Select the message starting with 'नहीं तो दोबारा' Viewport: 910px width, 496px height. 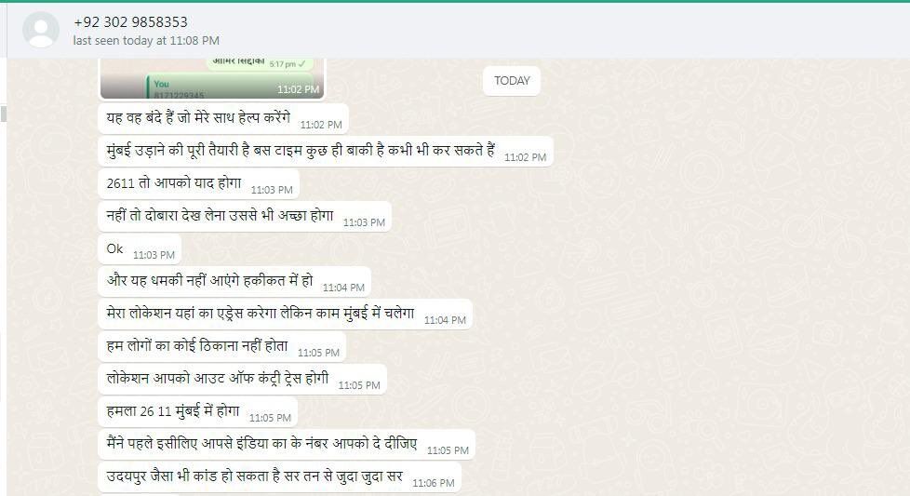pyautogui.click(x=245, y=217)
